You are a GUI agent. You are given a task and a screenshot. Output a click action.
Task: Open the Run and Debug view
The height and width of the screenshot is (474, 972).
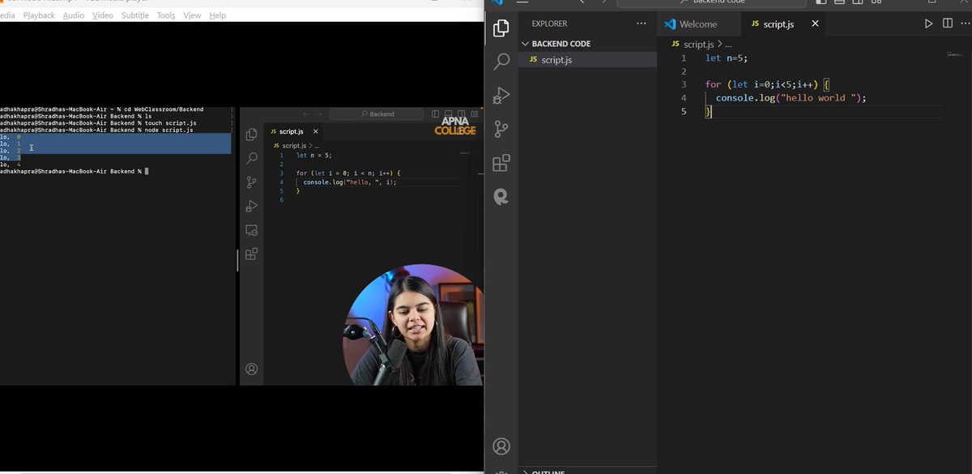point(501,96)
